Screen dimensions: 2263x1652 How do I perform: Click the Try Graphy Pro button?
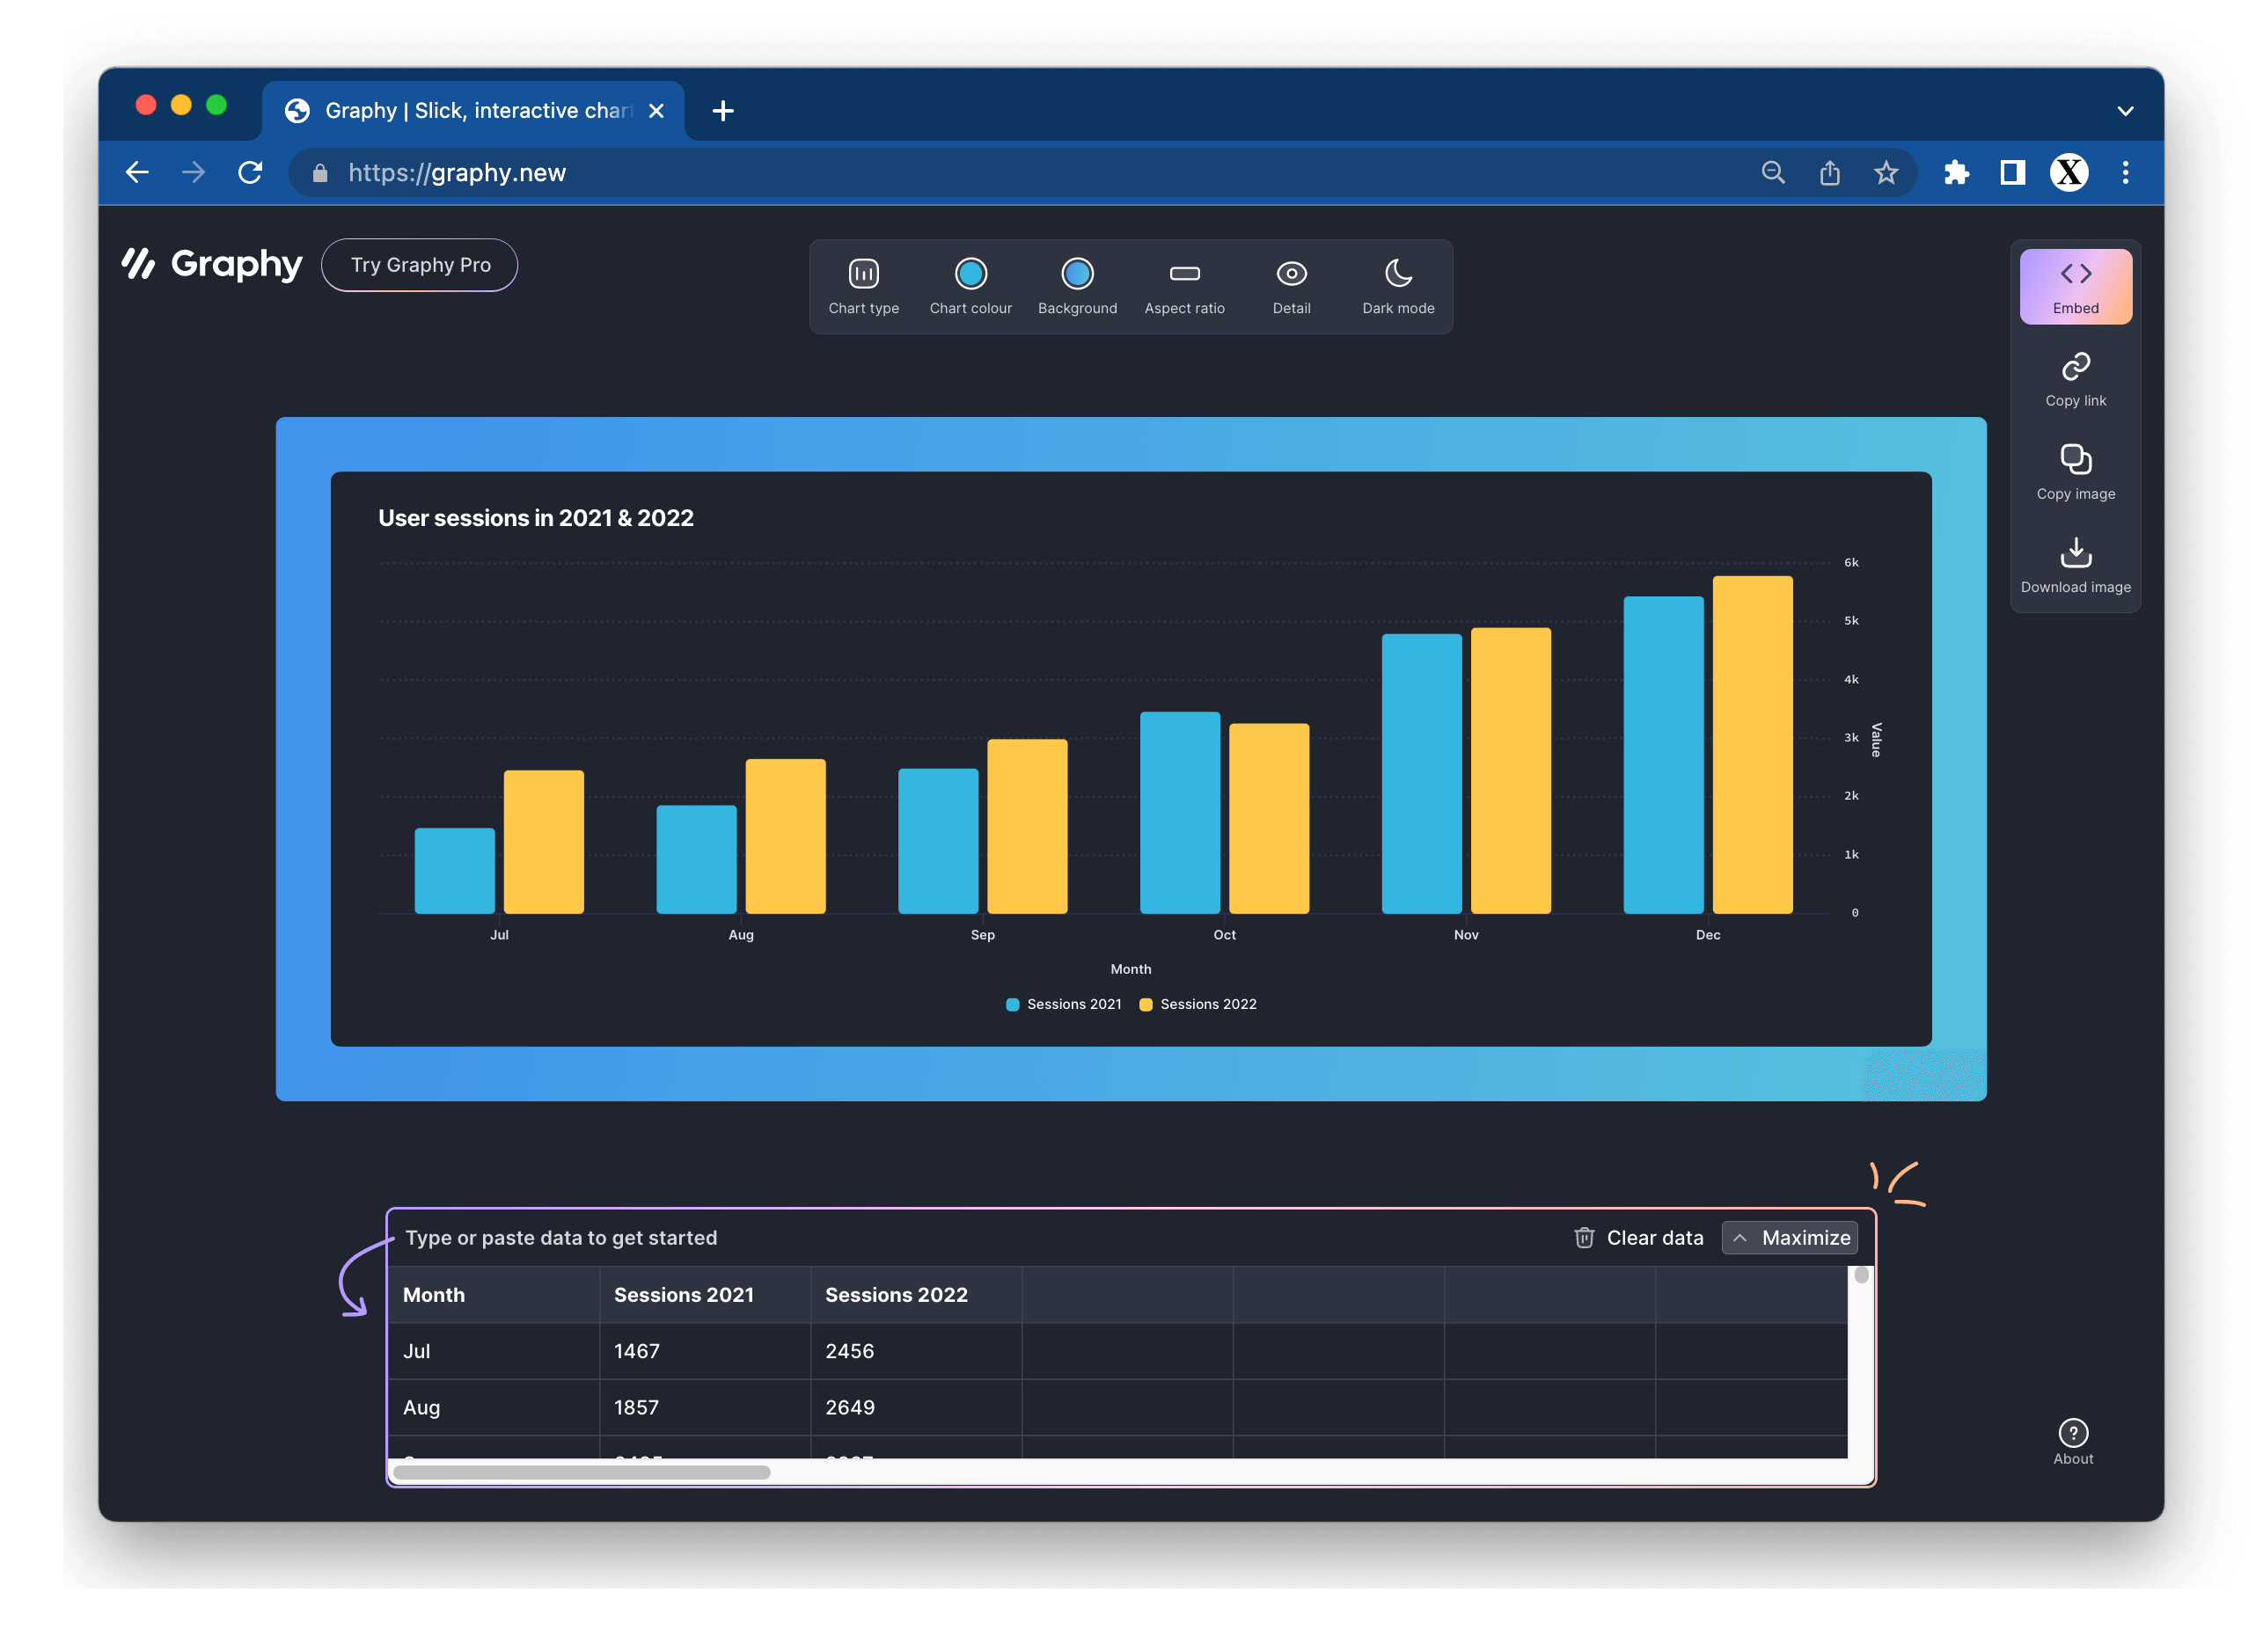419,265
